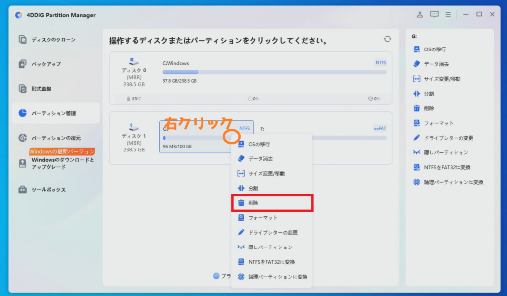This screenshot has width=507, height=296.
Task: Open the hamburger menu icon in title bar
Action: [x=448, y=15]
